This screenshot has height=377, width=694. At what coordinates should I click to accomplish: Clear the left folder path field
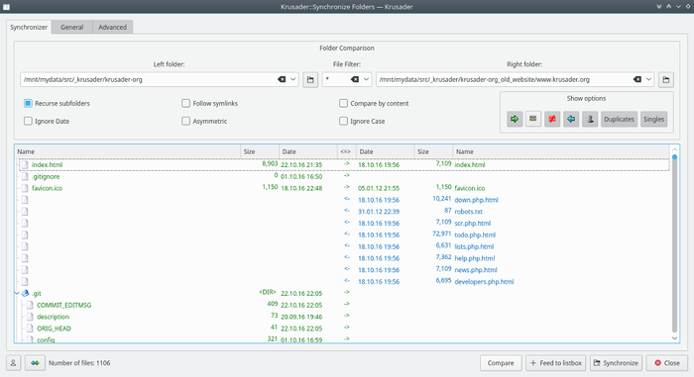click(x=282, y=79)
